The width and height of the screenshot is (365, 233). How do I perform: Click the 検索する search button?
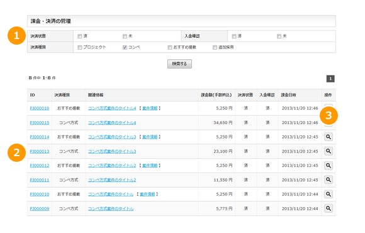click(x=179, y=64)
